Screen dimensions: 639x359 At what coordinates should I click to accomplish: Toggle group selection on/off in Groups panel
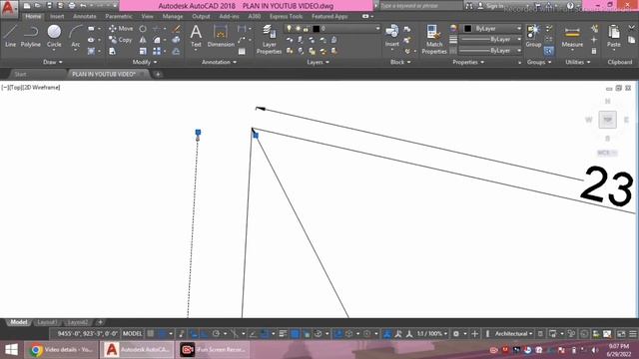548,51
